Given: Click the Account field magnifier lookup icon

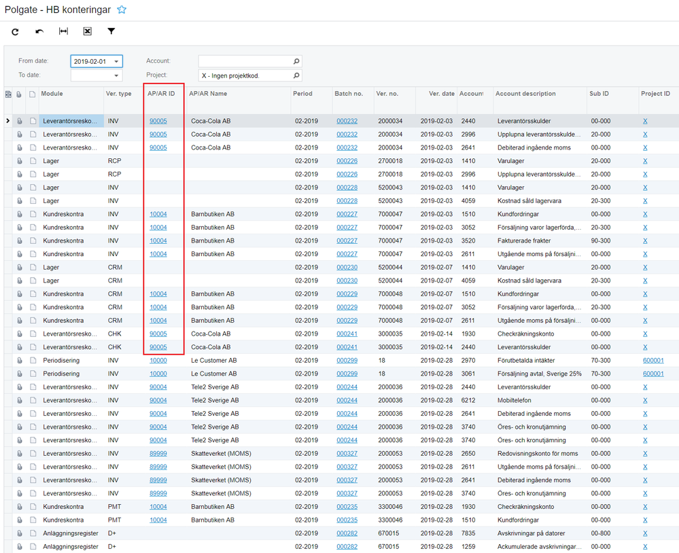Looking at the screenshot, I should click(296, 62).
